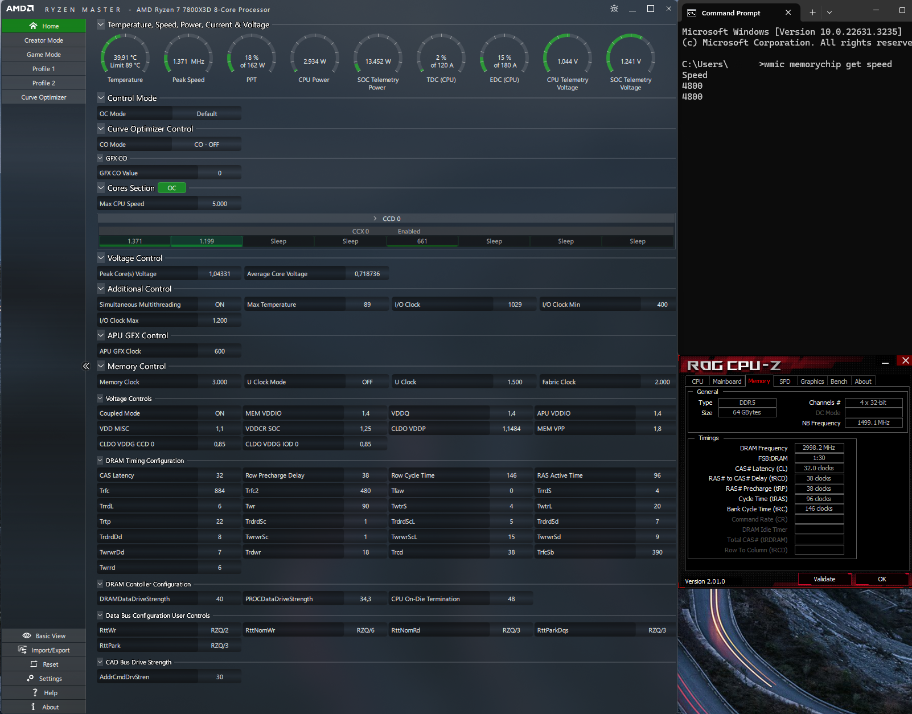The image size is (912, 714).
Task: Toggle Simultaneous Multithreading ON value
Action: (219, 305)
